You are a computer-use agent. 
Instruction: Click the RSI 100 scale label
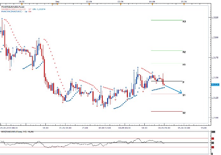point(213,132)
